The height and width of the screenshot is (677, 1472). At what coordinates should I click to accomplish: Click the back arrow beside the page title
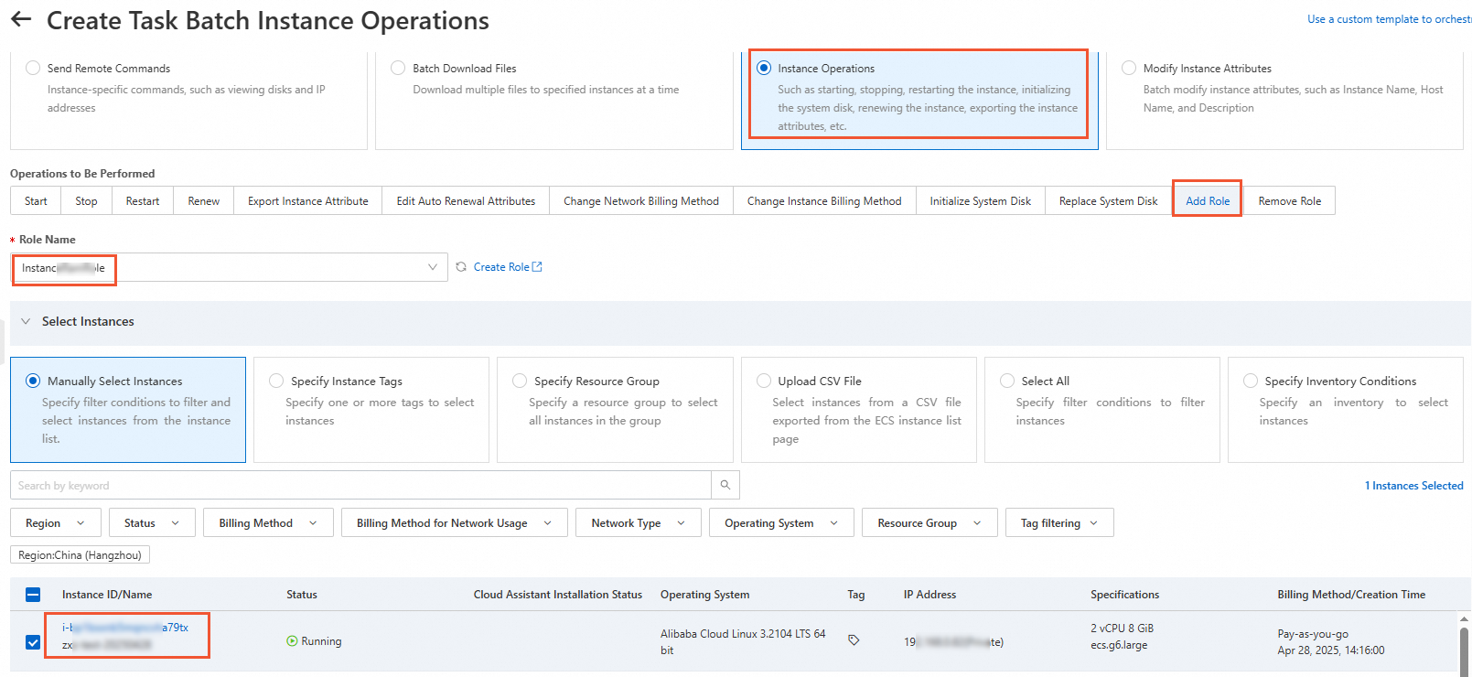(x=20, y=19)
